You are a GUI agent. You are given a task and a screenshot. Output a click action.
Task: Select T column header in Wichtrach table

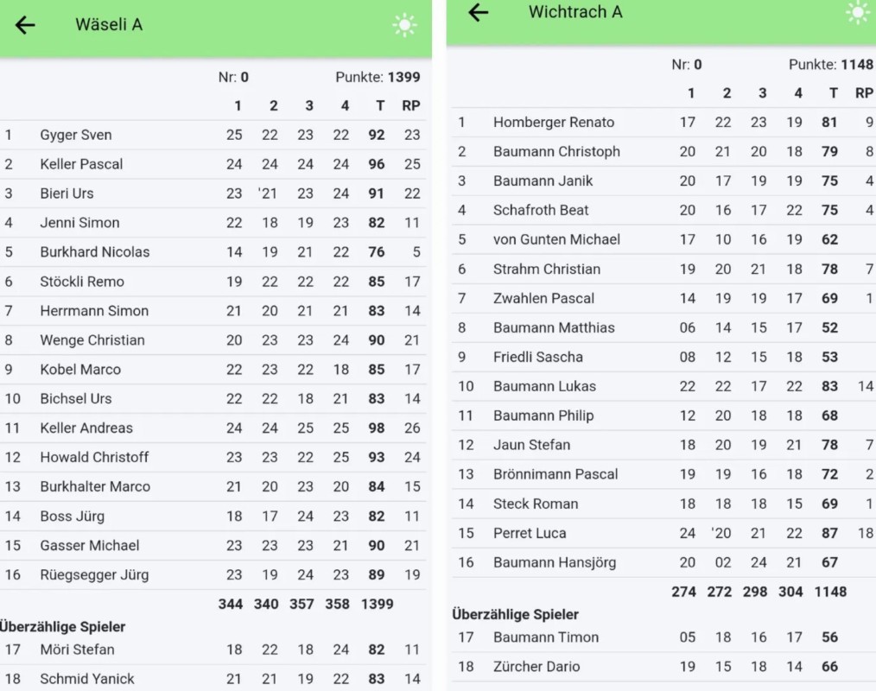click(x=833, y=93)
